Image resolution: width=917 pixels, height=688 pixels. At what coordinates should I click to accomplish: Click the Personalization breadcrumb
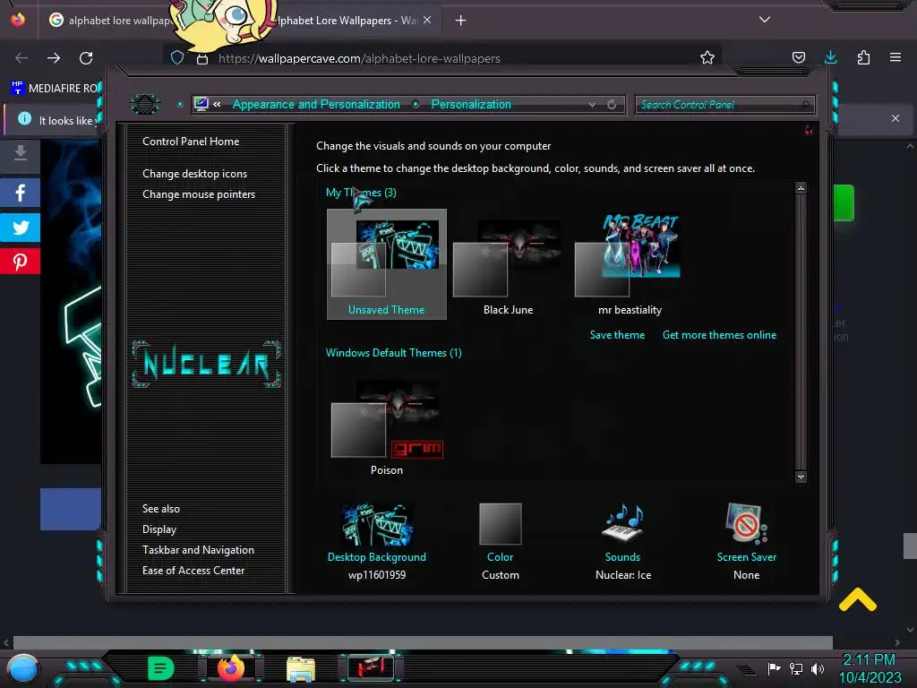pos(471,105)
